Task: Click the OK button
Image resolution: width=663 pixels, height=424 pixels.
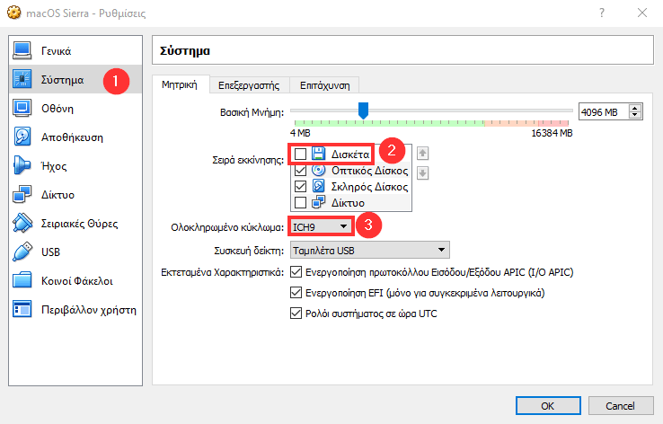Action: pyautogui.click(x=548, y=406)
